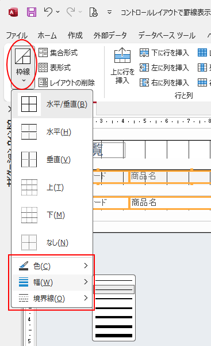This screenshot has height=346, width=211.
Task: Switch to the ホーム tab
Action: 47,35
